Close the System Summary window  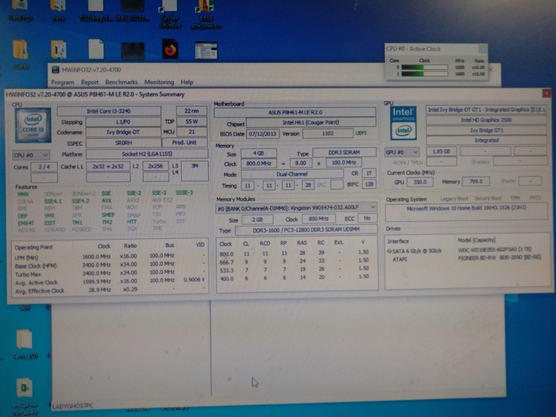pos(546,93)
